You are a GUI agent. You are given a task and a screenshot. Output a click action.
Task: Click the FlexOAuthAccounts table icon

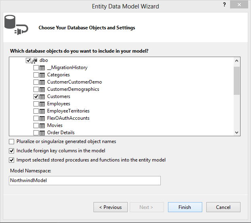click(x=42, y=118)
